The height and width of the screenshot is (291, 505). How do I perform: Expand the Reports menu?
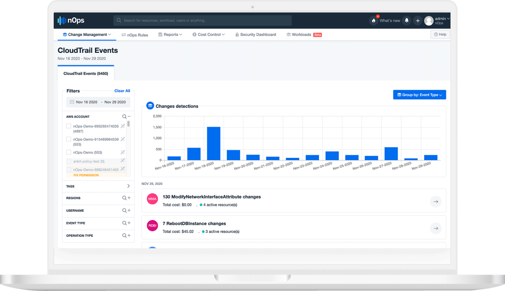click(x=170, y=35)
